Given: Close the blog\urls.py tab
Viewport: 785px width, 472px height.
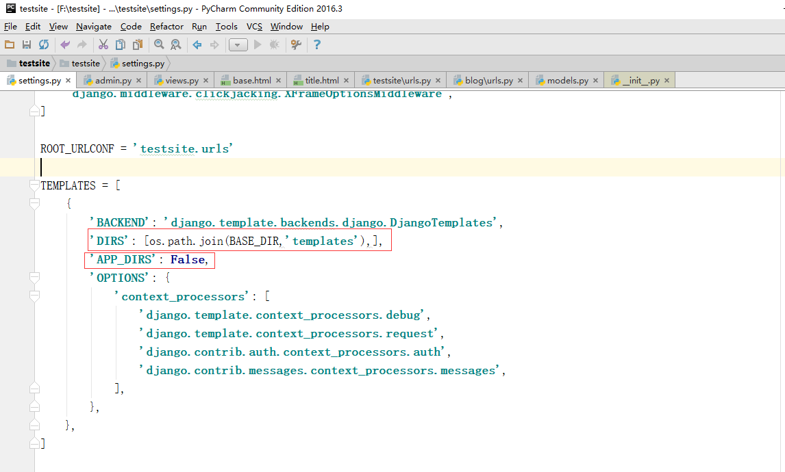Looking at the screenshot, I should pos(520,80).
